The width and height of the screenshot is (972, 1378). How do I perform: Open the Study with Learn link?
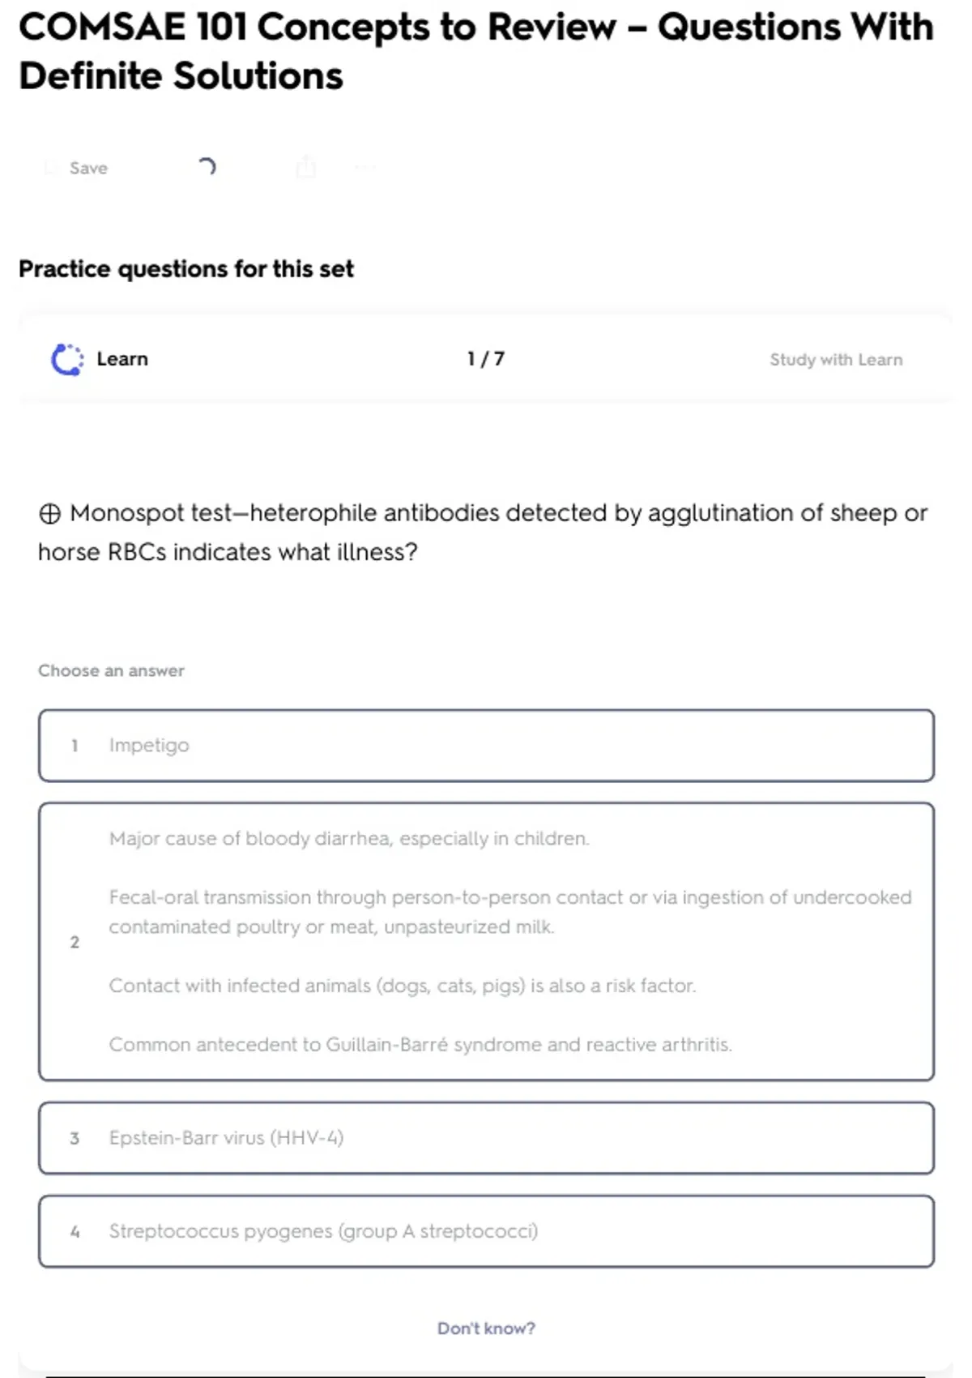[835, 359]
